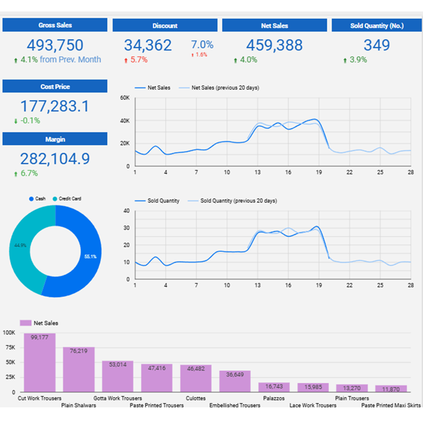Click the purple Net Sales legend swatch
This screenshot has height=426, width=423.
pyautogui.click(x=25, y=323)
